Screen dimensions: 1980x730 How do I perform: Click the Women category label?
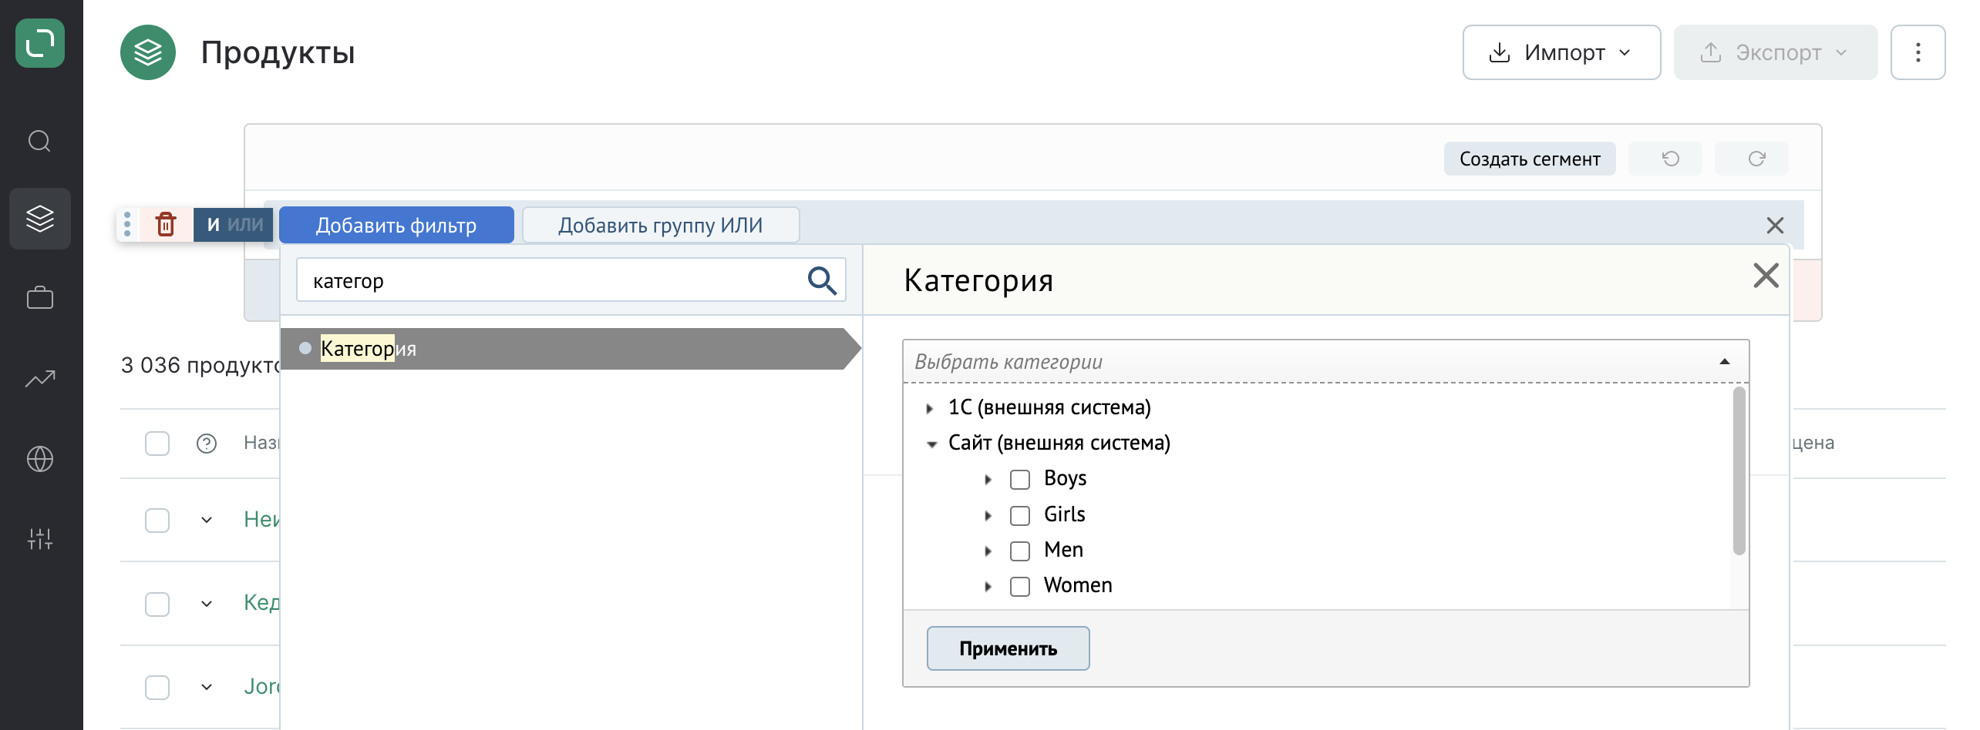click(1078, 585)
